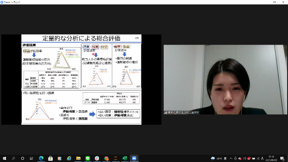
Task: Click the clock and date display
Action: 271,158
